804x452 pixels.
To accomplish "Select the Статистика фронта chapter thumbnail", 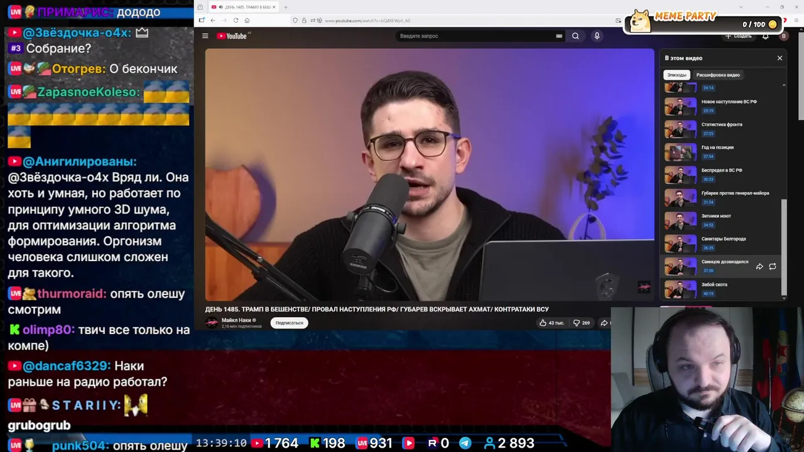I will pyautogui.click(x=681, y=129).
